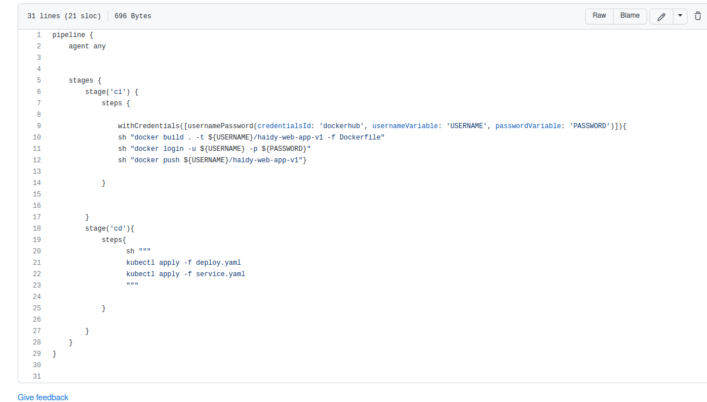Screen dimensions: 707x402
Task: View the raw file content
Action: [x=599, y=16]
